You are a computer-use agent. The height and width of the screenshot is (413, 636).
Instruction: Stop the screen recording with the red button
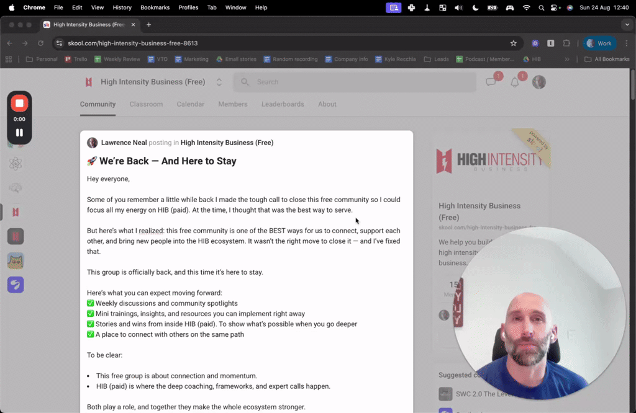tap(19, 104)
